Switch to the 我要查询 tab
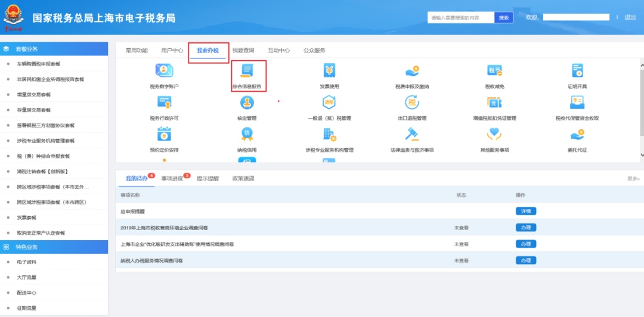The image size is (644, 317). 243,51
